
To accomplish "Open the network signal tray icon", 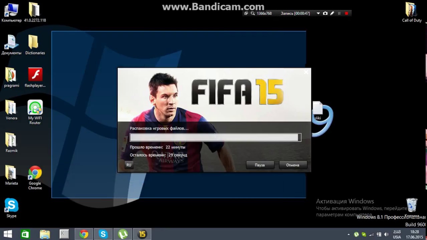I will [x=371, y=235].
